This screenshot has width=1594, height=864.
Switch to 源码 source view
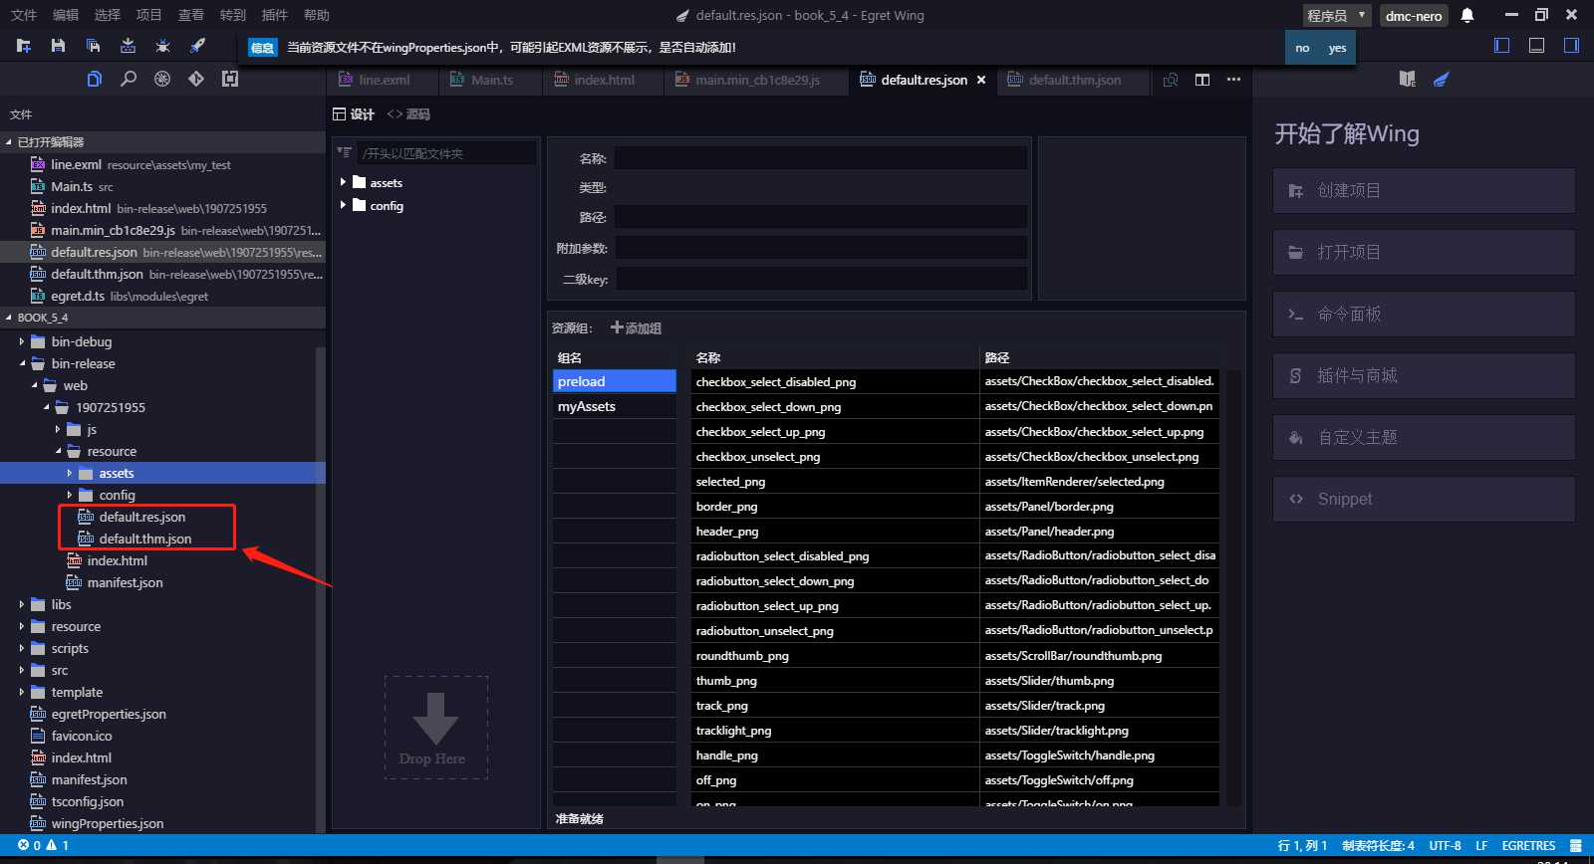(x=408, y=114)
